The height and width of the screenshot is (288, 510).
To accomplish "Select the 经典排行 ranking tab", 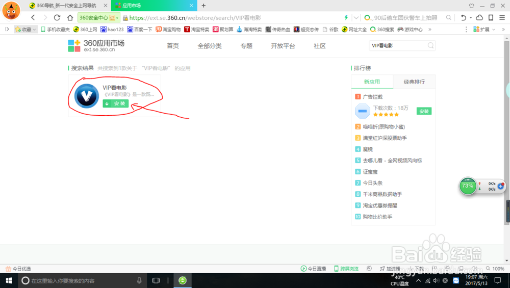I will (x=414, y=82).
